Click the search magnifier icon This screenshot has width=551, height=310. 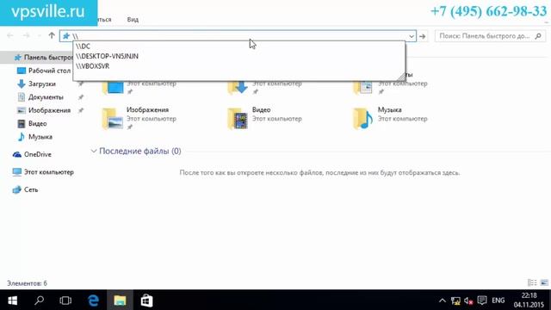[x=538, y=36]
